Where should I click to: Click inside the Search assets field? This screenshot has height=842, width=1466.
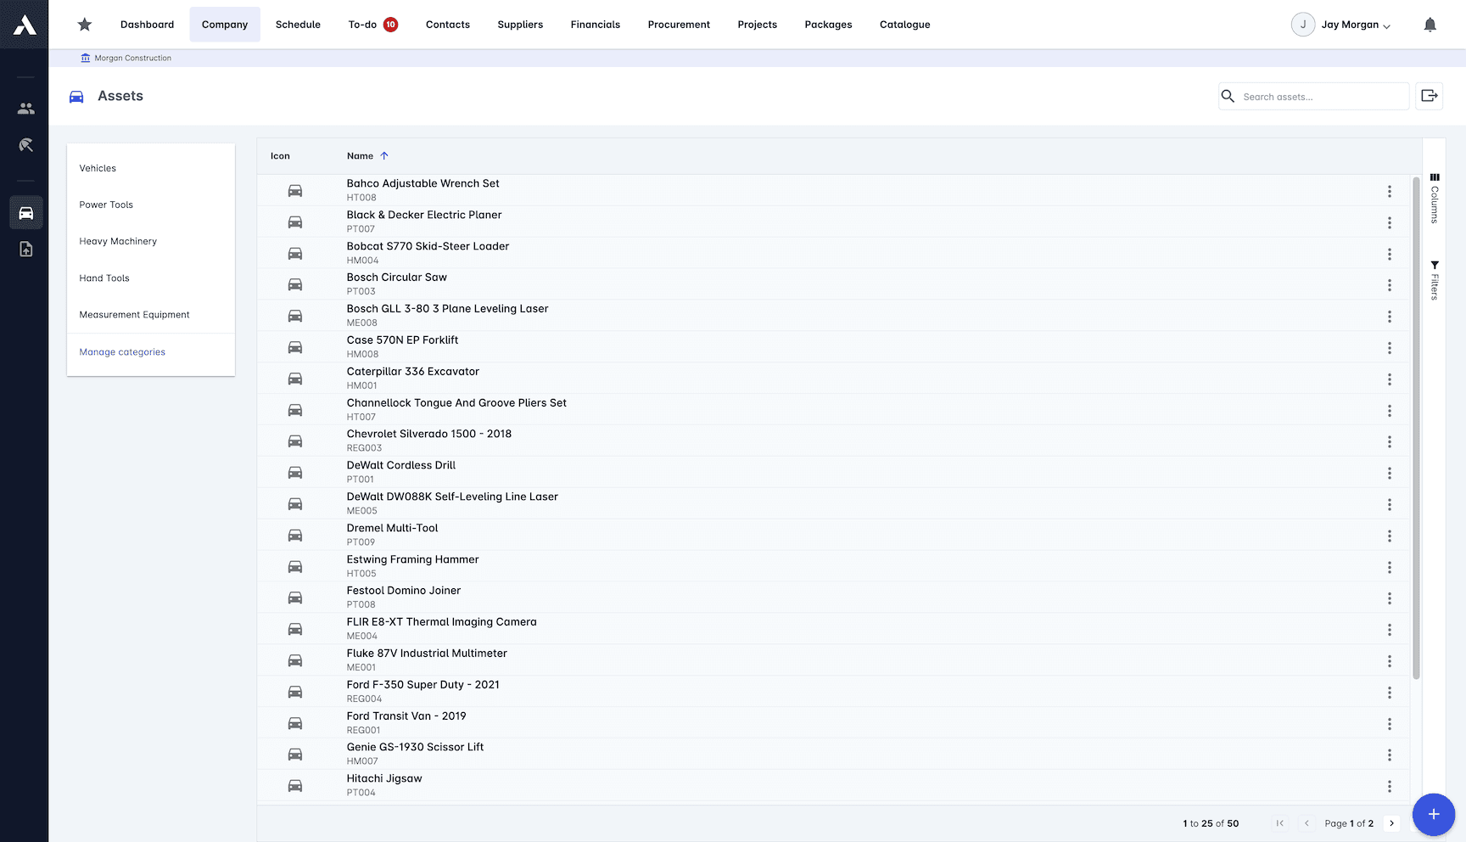[1315, 96]
